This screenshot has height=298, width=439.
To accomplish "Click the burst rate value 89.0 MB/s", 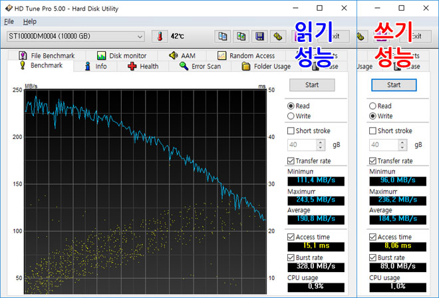I will point(398,267).
